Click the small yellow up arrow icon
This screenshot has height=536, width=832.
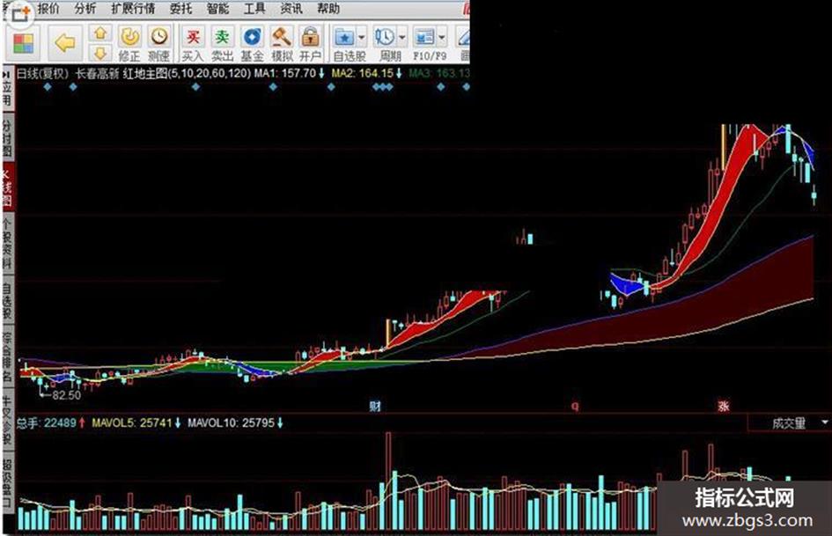pyautogui.click(x=100, y=33)
